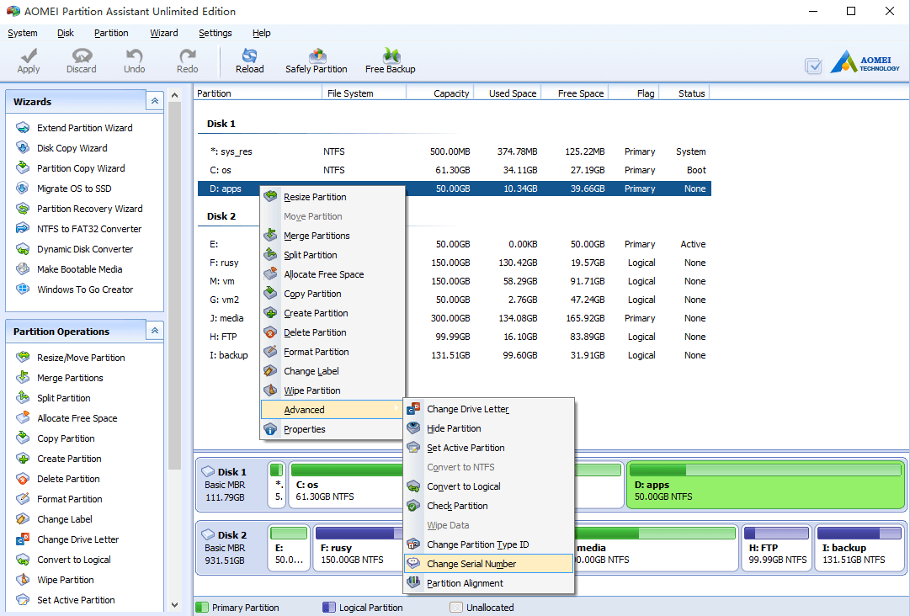The width and height of the screenshot is (910, 616).
Task: Open Free Backup from the toolbar
Action: pyautogui.click(x=391, y=56)
